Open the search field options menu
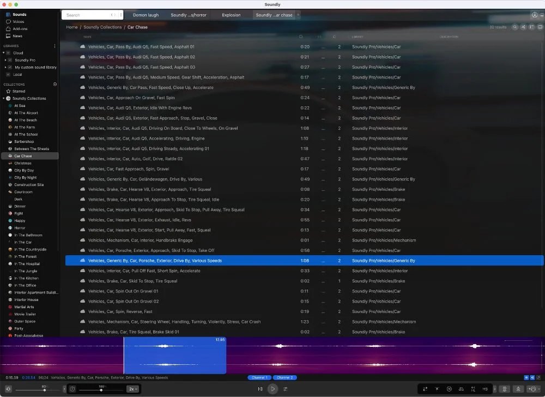The height and width of the screenshot is (397, 545). [120, 15]
